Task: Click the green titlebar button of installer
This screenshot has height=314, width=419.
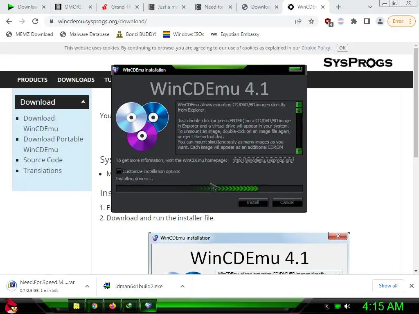Action: pyautogui.click(x=295, y=69)
